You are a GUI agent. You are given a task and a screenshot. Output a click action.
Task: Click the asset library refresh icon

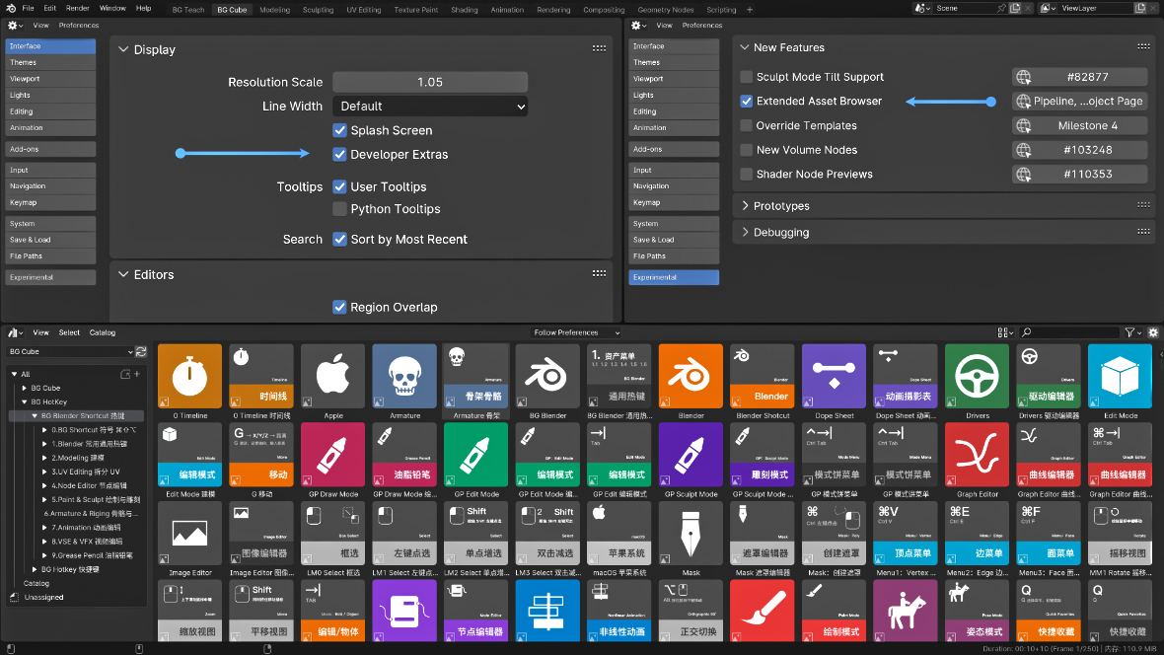point(141,352)
